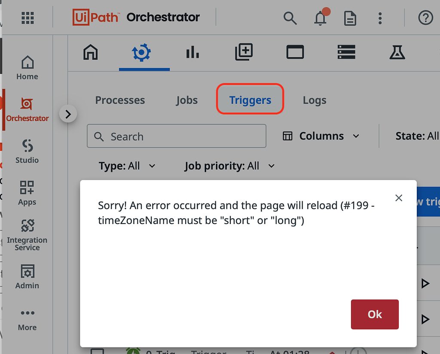440x354 pixels.
Task: Focus the triggers Search field
Action: 177,136
